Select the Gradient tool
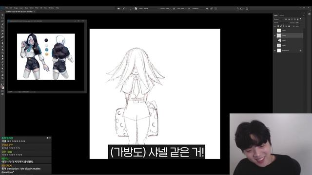 [x=2, y=52]
